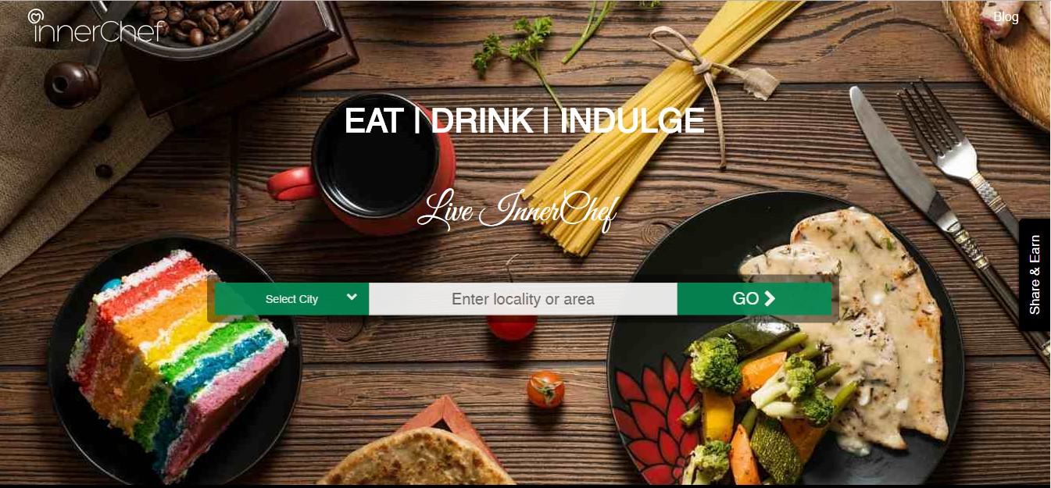Click the chevron arrow beside Select City
1051x488 pixels.
coord(352,297)
